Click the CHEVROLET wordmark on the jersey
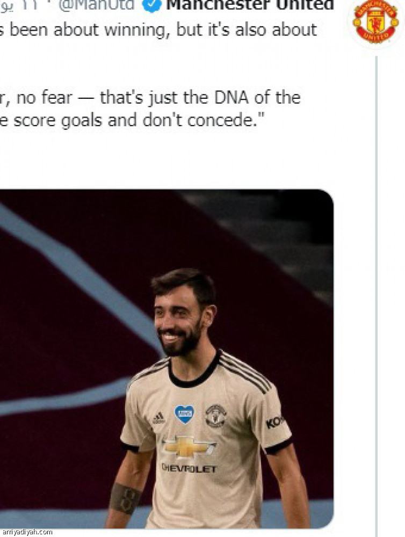Screen dimensions: 405x537 pyautogui.click(x=189, y=469)
